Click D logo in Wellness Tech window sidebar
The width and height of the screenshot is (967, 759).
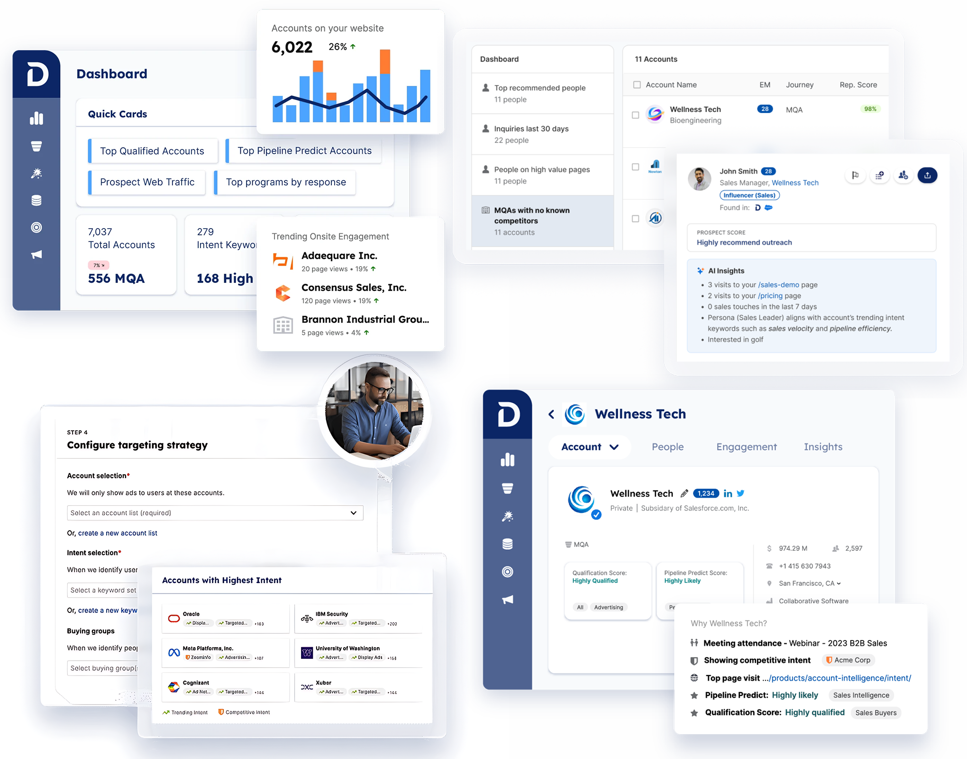(508, 414)
